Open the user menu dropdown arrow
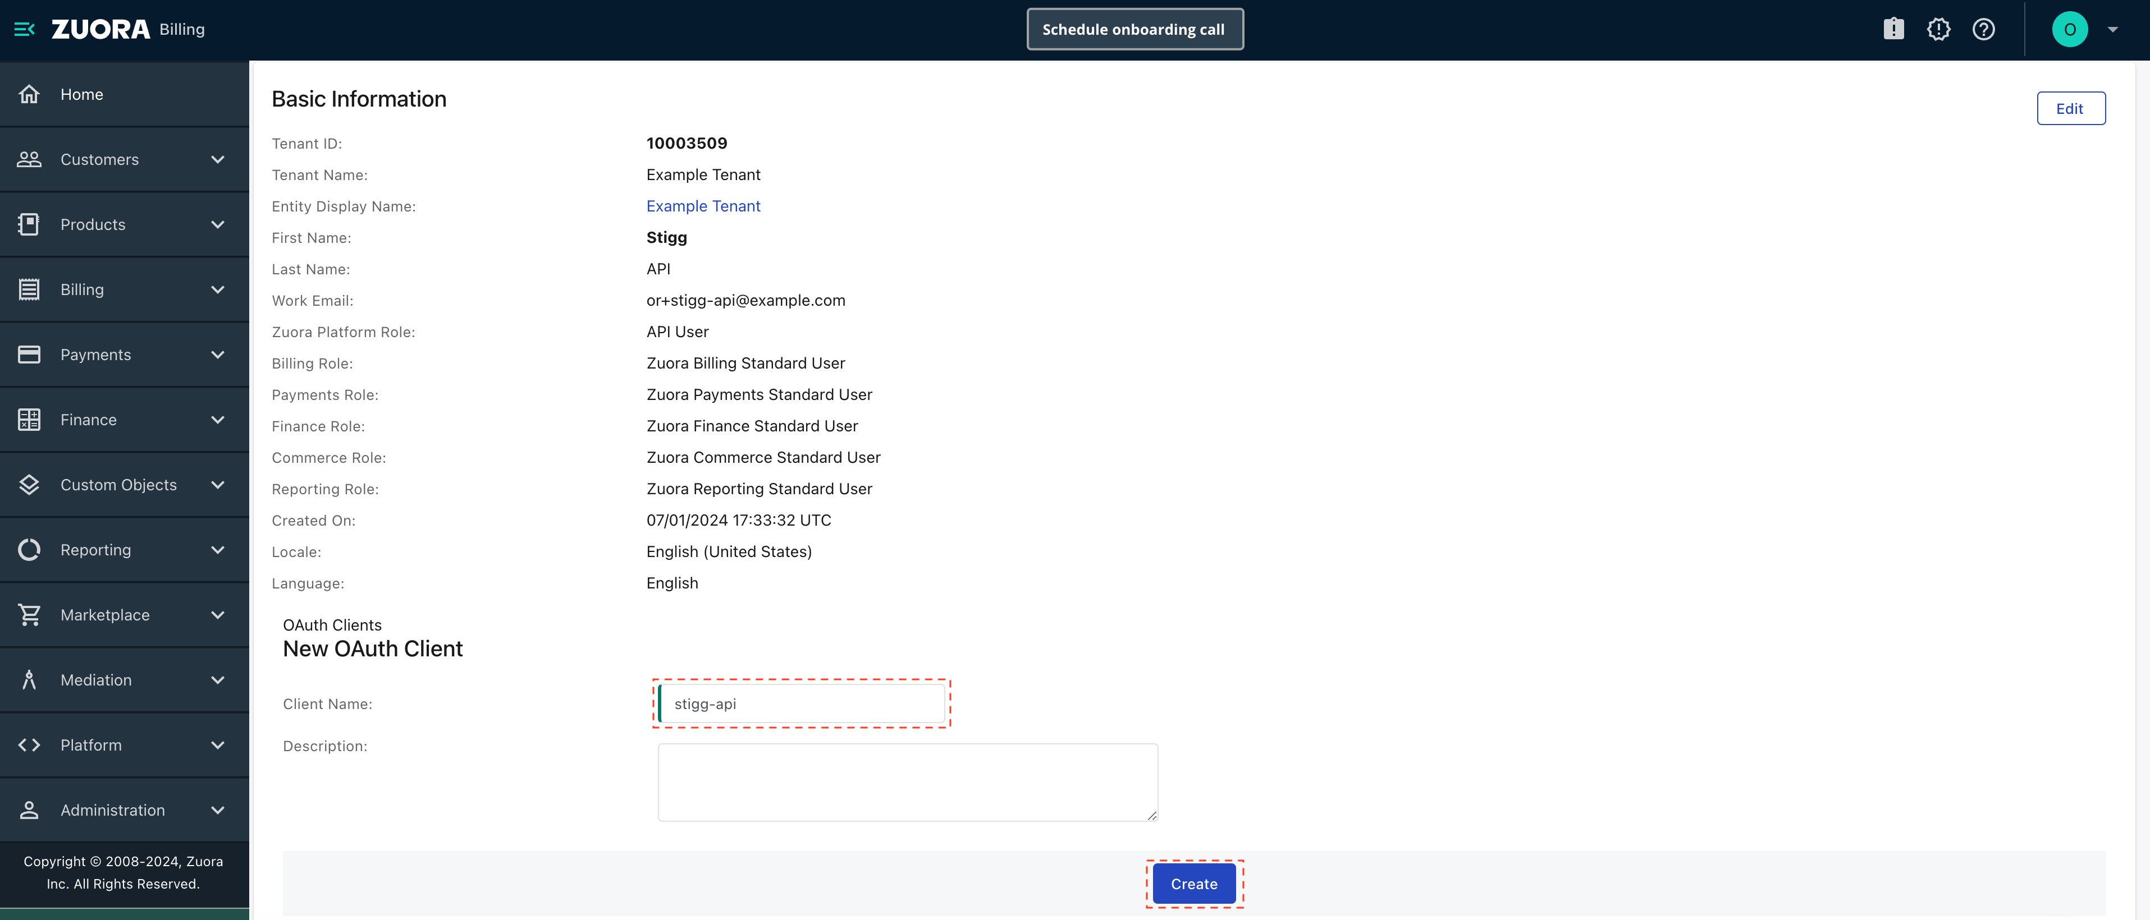 tap(2112, 29)
